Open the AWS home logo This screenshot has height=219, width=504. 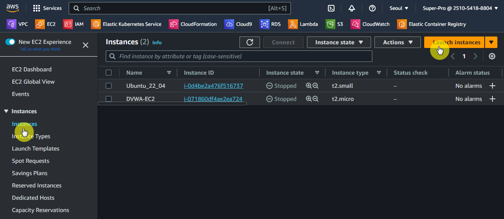point(13,8)
